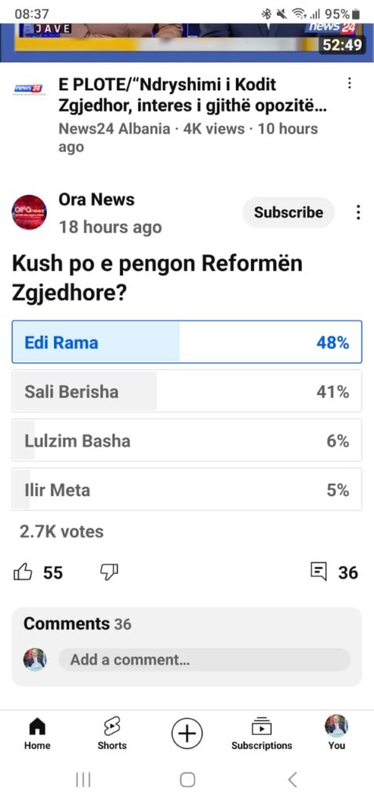Image resolution: width=374 pixels, height=803 pixels.
Task: Open more options for Ora News post
Action: 358,212
